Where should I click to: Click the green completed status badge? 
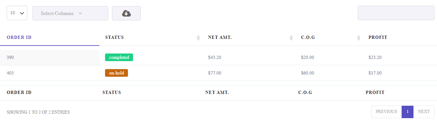coord(119,57)
